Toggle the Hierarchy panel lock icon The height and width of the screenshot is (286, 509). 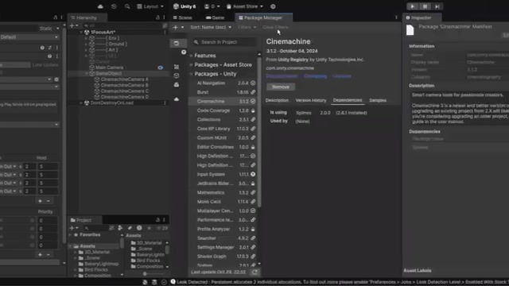157,17
